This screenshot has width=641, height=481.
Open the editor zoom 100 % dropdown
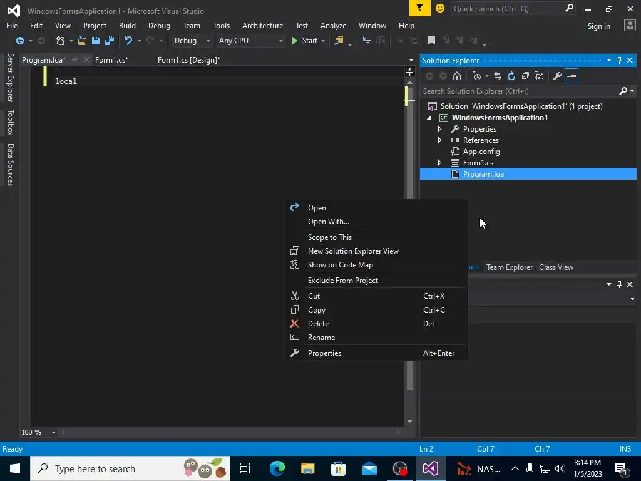[x=54, y=432]
